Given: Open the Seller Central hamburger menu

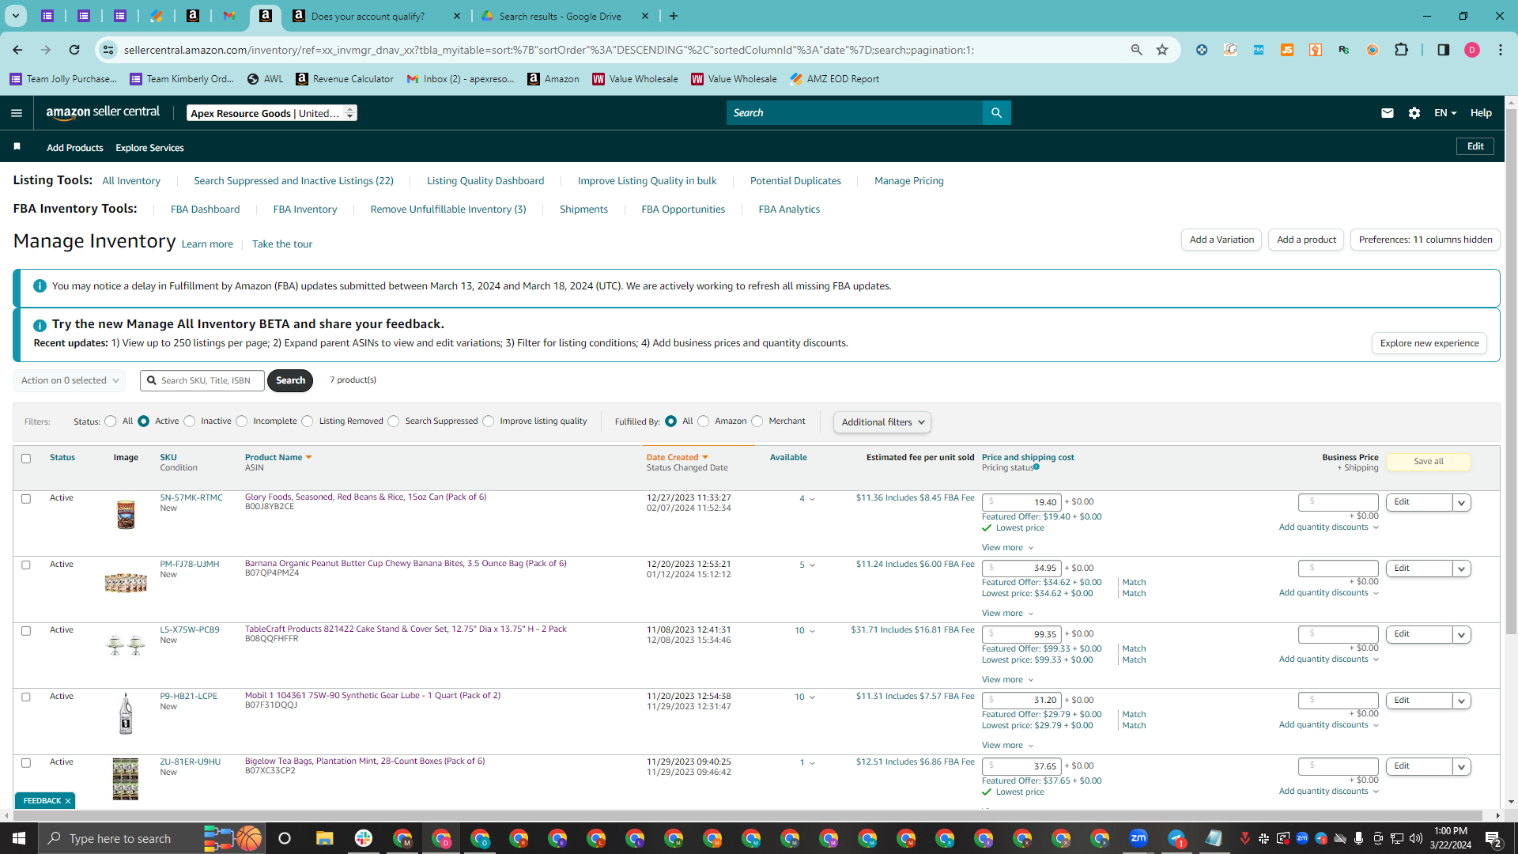Looking at the screenshot, I should tap(17, 113).
